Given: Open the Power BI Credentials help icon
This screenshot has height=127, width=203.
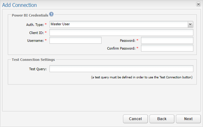Looking at the screenshot, I should click(51, 14).
